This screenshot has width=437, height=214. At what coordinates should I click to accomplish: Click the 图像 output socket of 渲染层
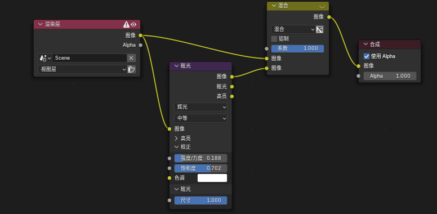(140, 35)
